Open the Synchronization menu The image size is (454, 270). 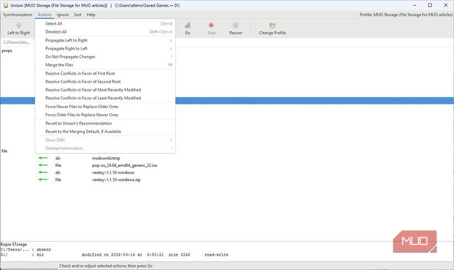(18, 15)
